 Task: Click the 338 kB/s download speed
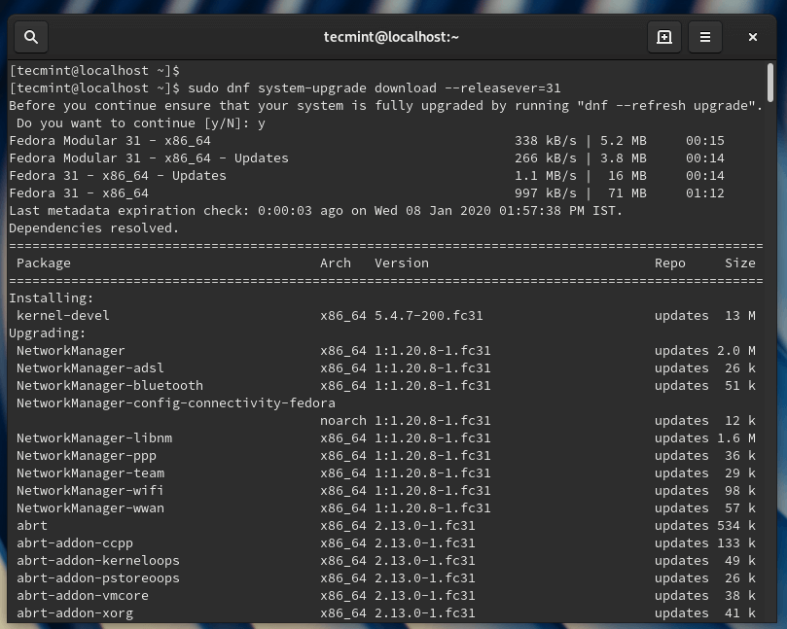click(546, 141)
